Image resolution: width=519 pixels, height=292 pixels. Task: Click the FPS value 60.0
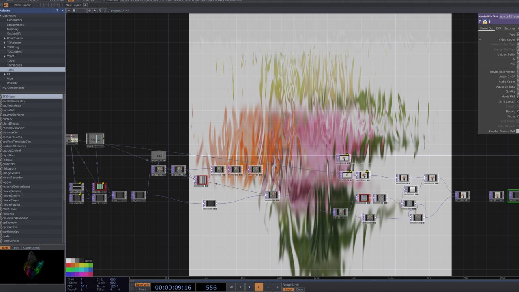click(84, 286)
